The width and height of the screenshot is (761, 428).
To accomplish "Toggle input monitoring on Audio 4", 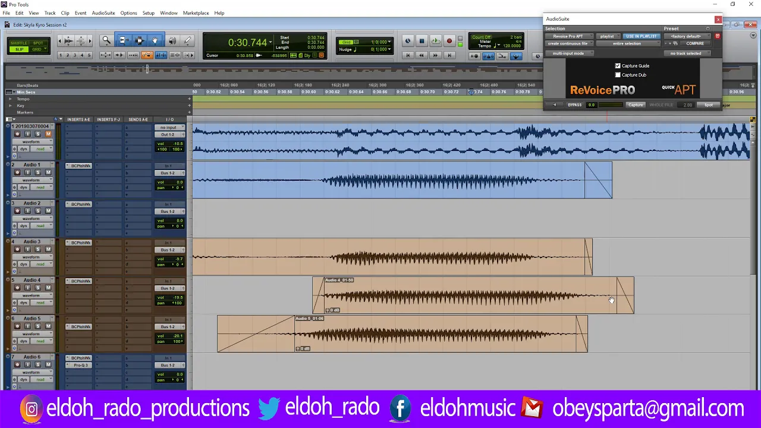I will [x=27, y=288].
